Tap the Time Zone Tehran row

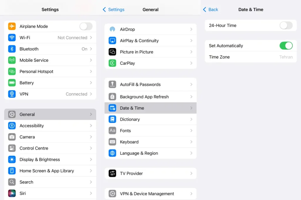pyautogui.click(x=251, y=57)
